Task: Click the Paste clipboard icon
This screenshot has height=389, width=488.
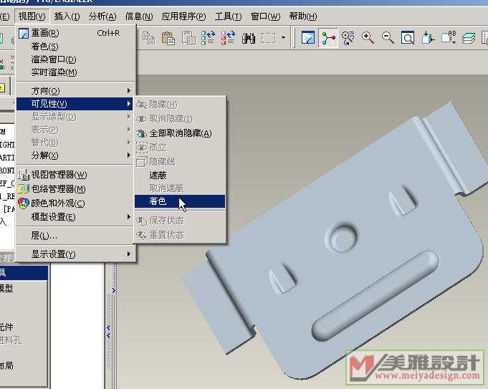Action: [x=169, y=38]
